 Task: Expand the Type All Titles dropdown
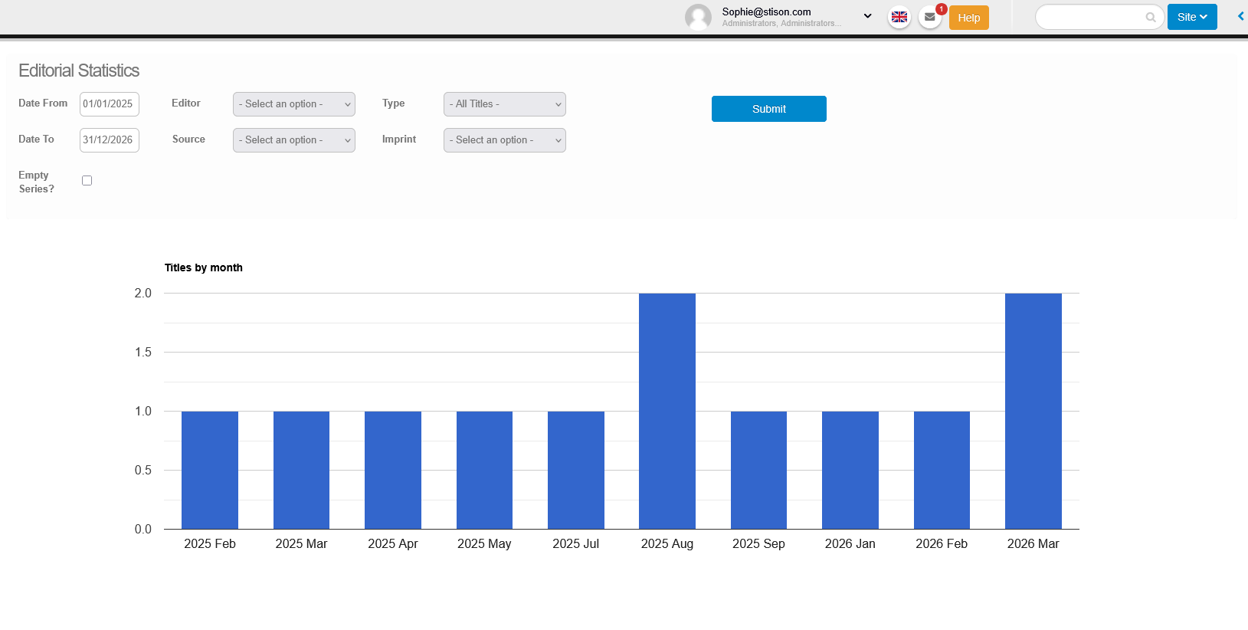pos(504,104)
